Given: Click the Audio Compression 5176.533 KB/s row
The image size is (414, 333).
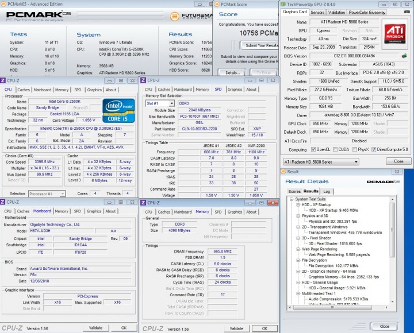Looking at the screenshot, I should pos(338,299).
